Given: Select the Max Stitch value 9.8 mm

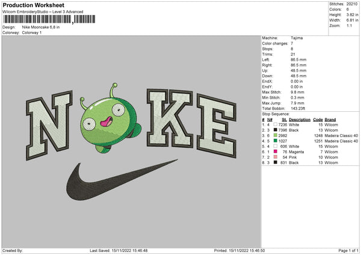Looking at the screenshot, I should [x=297, y=92].
